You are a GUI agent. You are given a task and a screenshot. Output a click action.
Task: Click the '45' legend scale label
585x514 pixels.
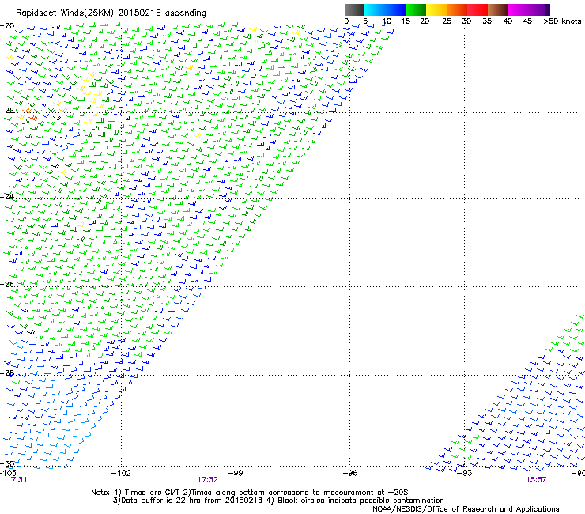click(527, 21)
